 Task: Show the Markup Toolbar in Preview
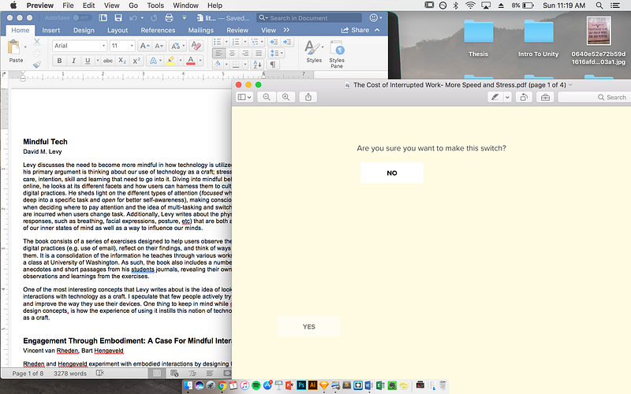click(545, 97)
